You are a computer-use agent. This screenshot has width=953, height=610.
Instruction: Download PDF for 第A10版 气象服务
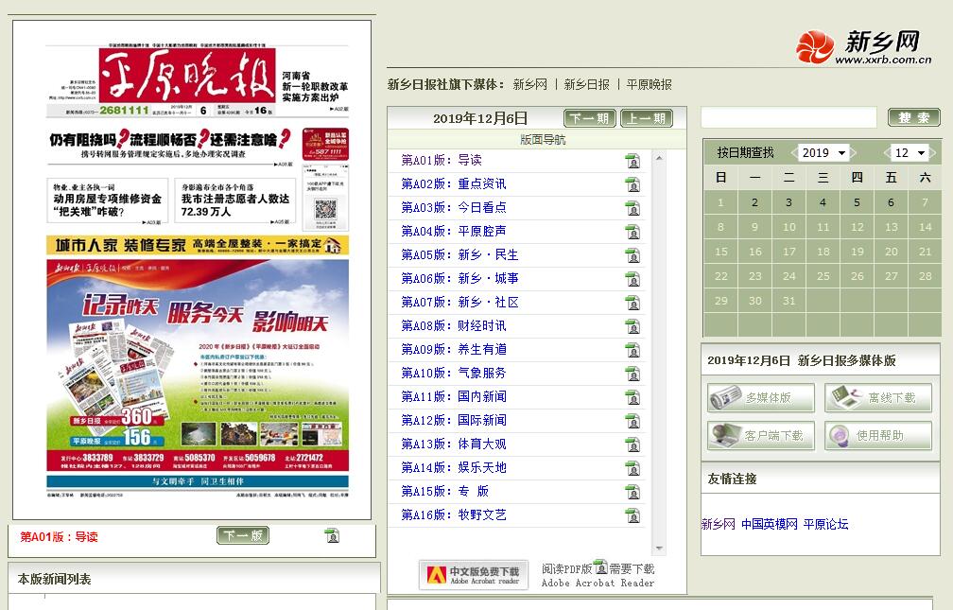point(632,374)
